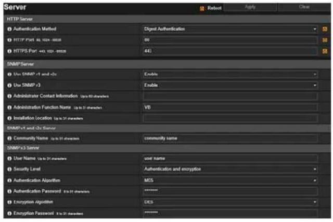Click the SNMP Server section header
The width and height of the screenshot is (333, 222).
point(167,64)
